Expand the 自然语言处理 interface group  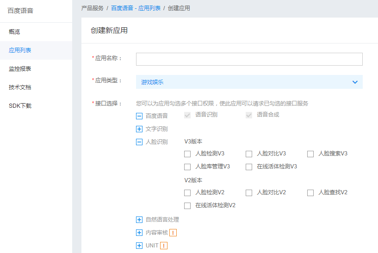pos(139,220)
